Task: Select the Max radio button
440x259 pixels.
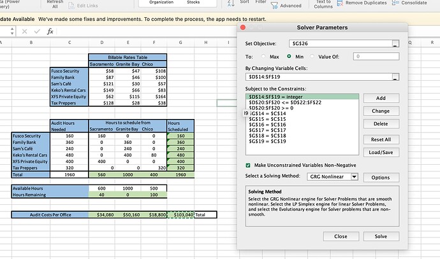Action: (x=263, y=56)
